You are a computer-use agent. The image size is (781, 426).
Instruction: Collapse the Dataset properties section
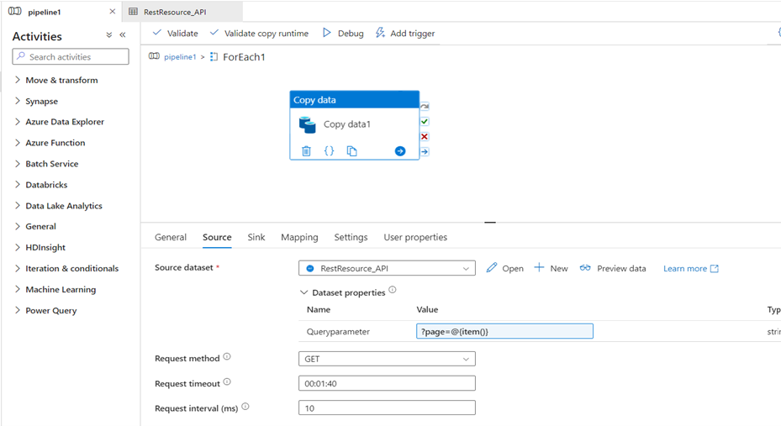pyautogui.click(x=304, y=292)
